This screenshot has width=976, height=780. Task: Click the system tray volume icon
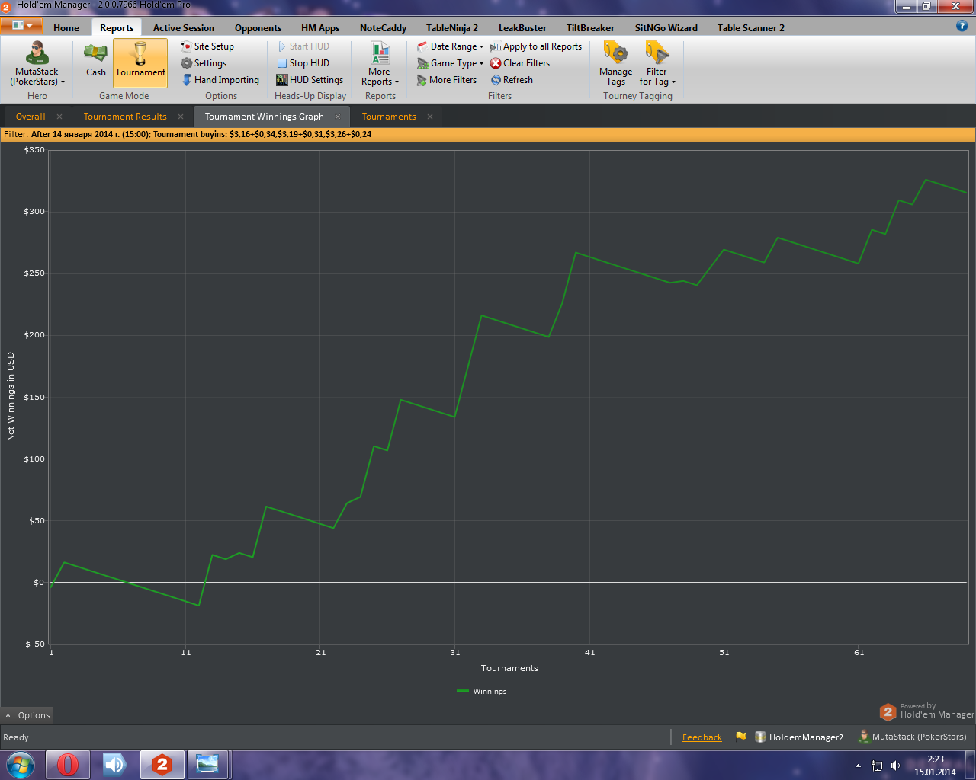tap(895, 766)
